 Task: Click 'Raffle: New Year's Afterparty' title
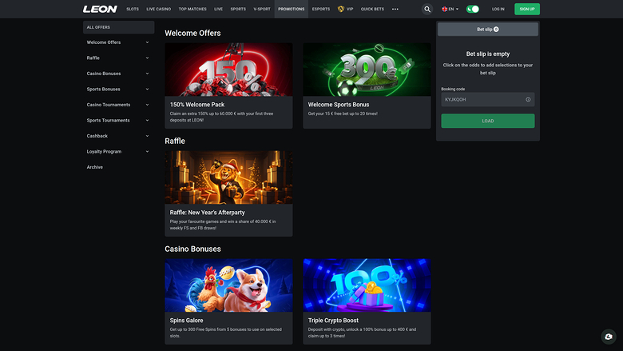pyautogui.click(x=207, y=212)
